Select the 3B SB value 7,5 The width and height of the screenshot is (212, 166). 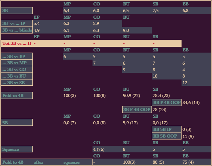point(156,11)
